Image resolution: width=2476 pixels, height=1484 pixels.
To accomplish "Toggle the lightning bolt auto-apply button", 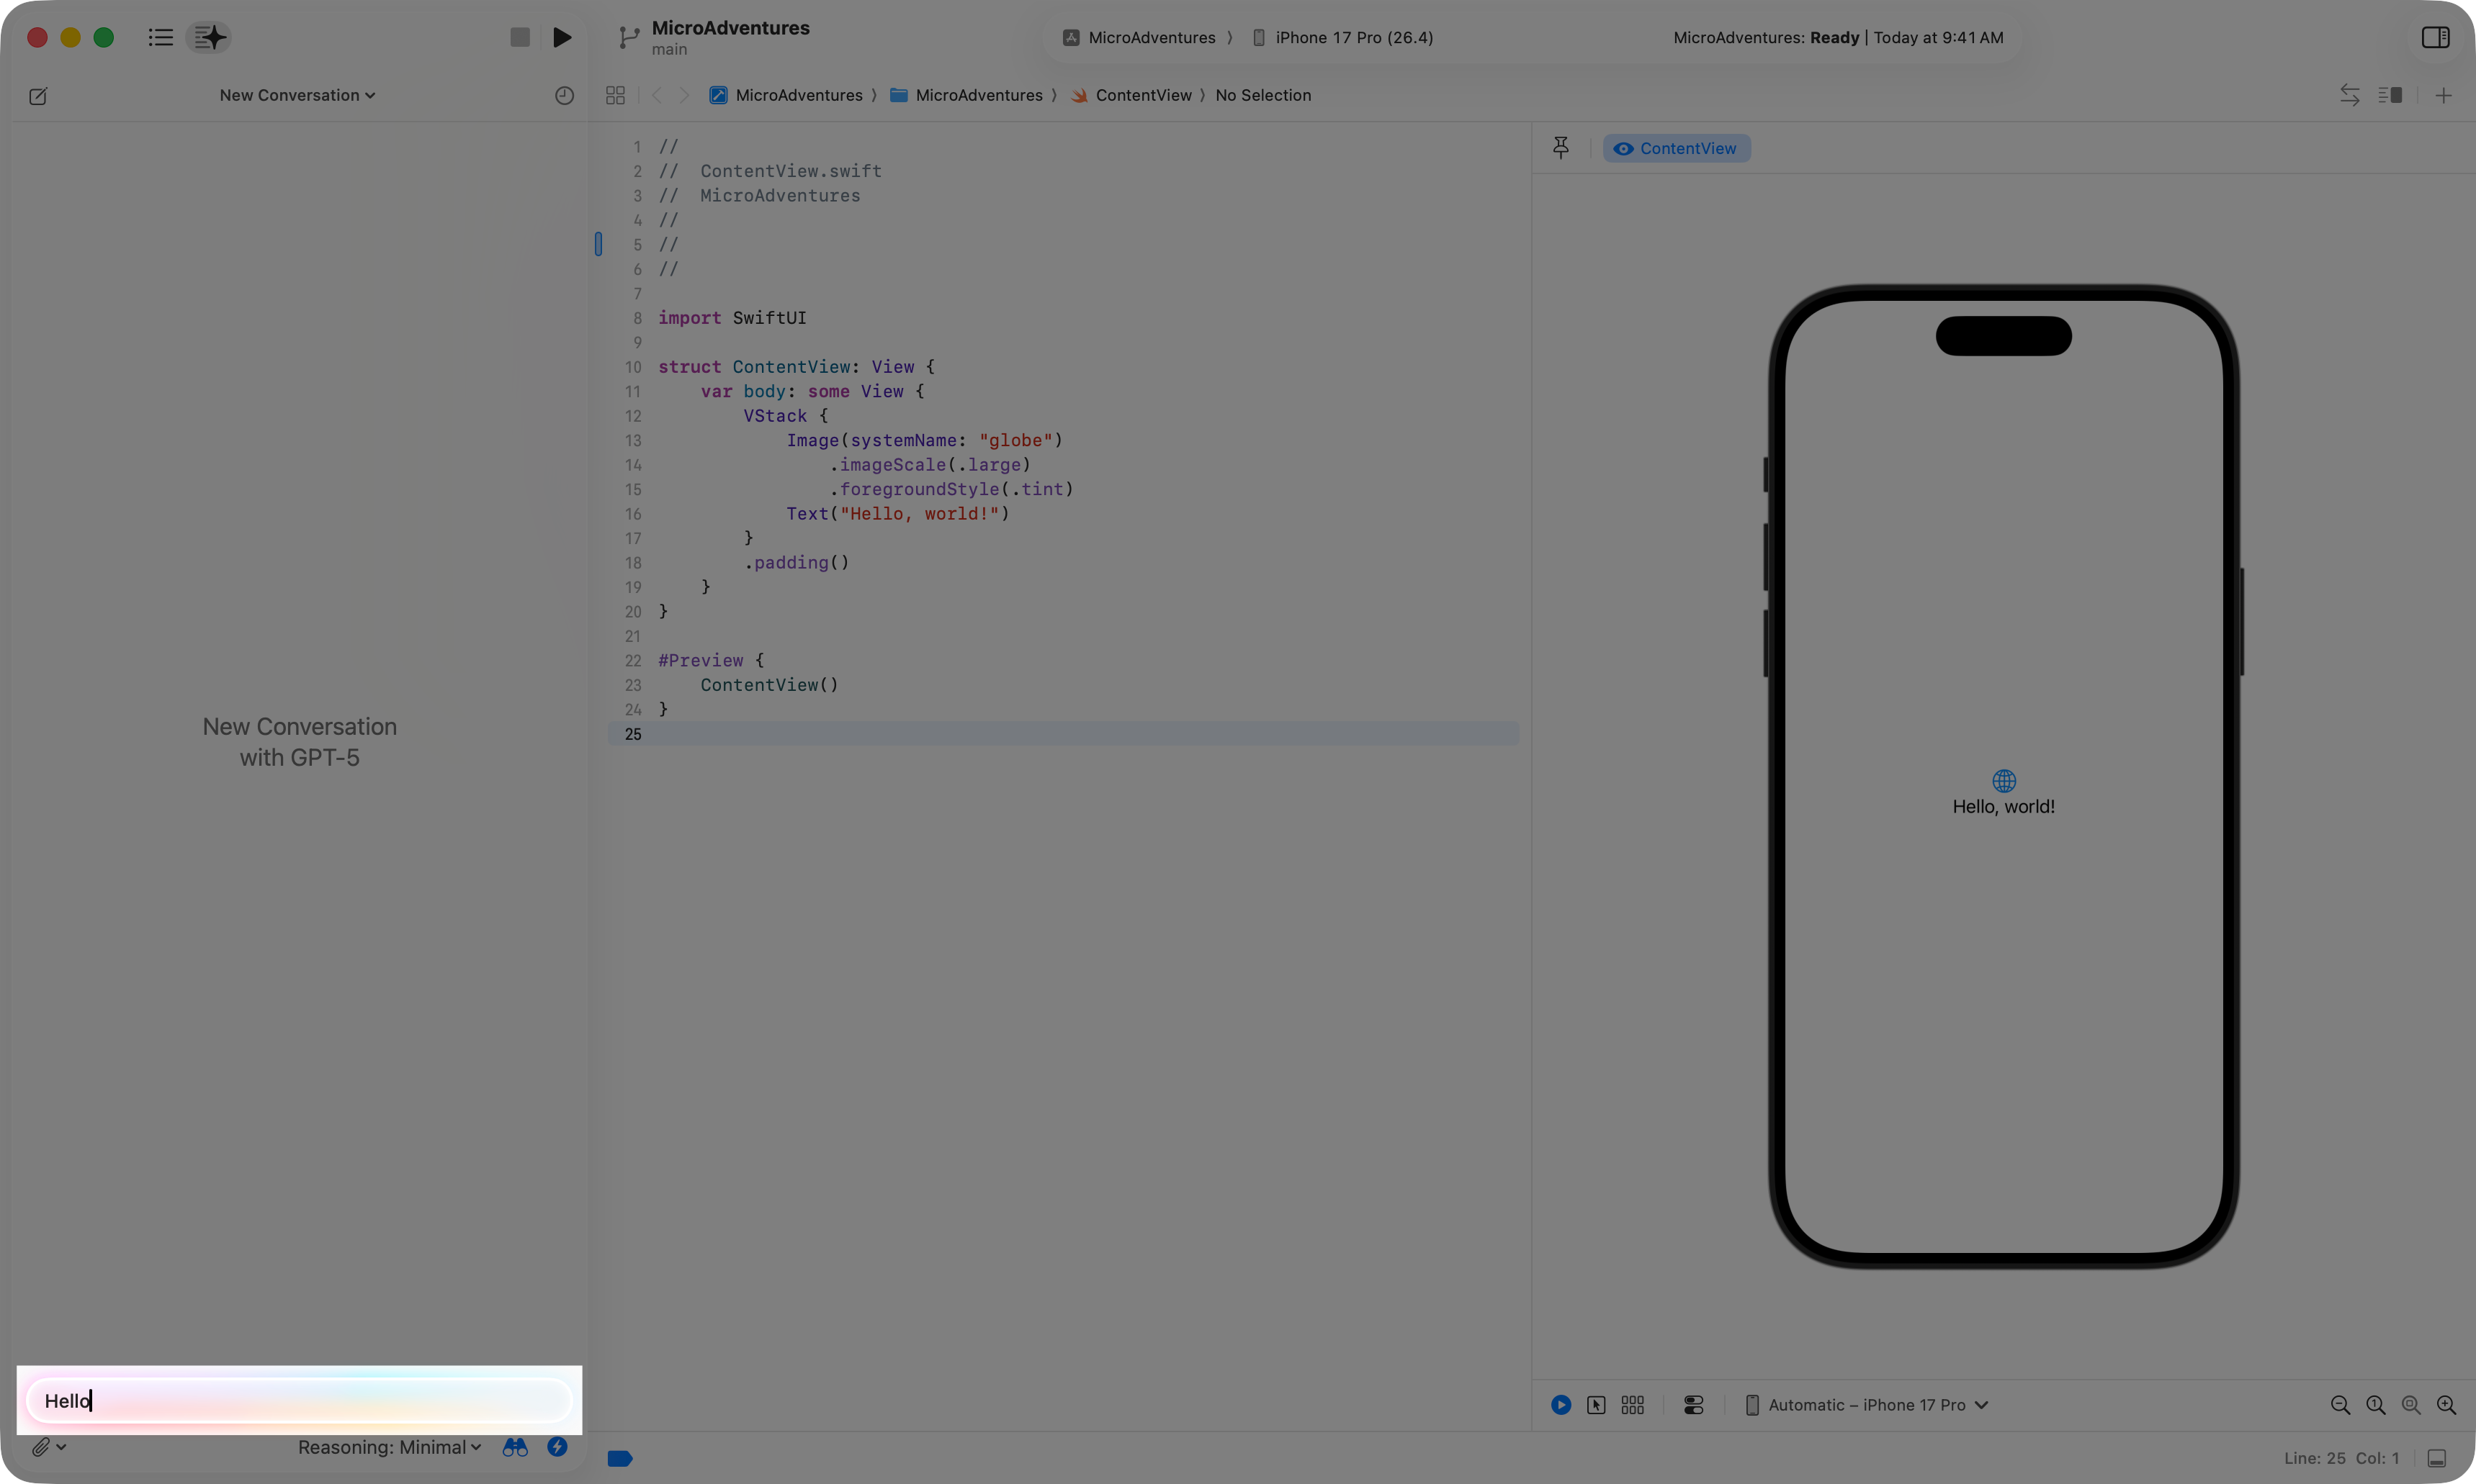I will (x=557, y=1447).
